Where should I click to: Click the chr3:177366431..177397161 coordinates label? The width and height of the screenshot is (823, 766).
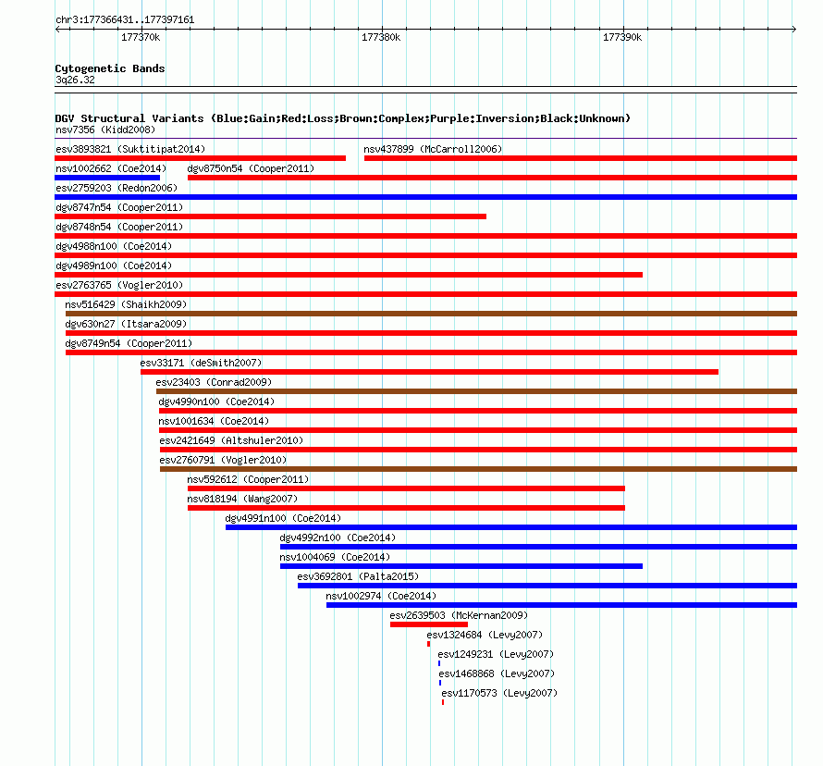point(125,19)
